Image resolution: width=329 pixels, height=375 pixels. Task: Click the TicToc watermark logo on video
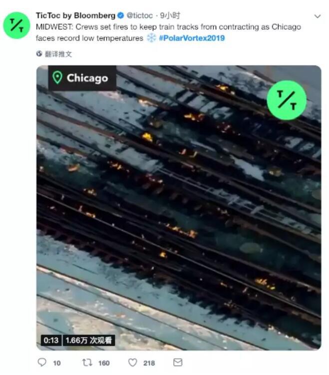pyautogui.click(x=287, y=100)
